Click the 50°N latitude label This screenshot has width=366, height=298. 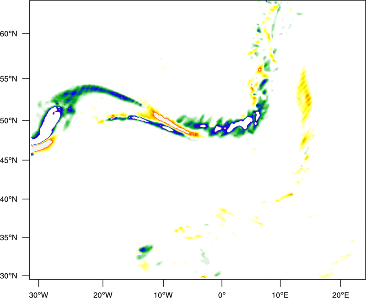click(9, 121)
